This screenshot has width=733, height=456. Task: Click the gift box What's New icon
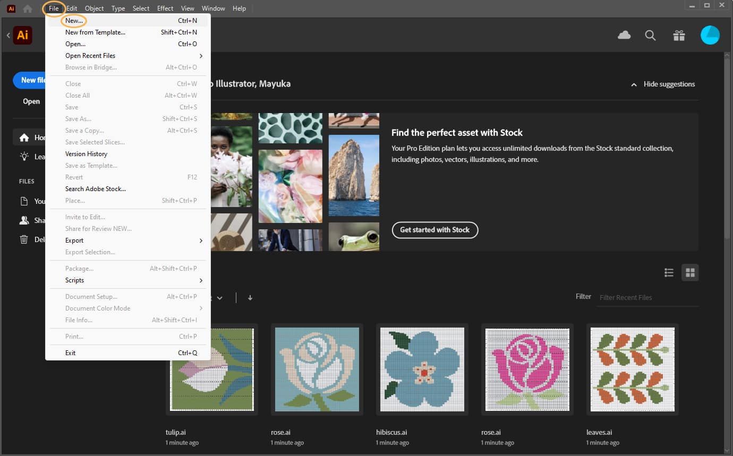678,35
